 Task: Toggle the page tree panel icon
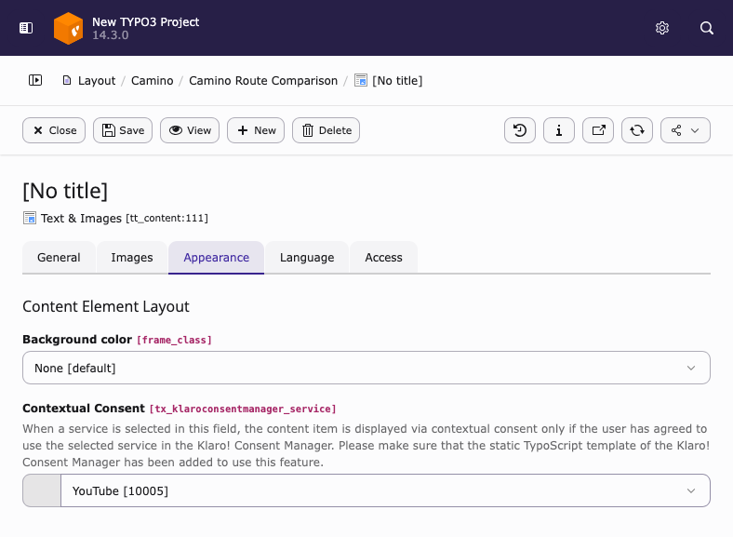coord(35,80)
